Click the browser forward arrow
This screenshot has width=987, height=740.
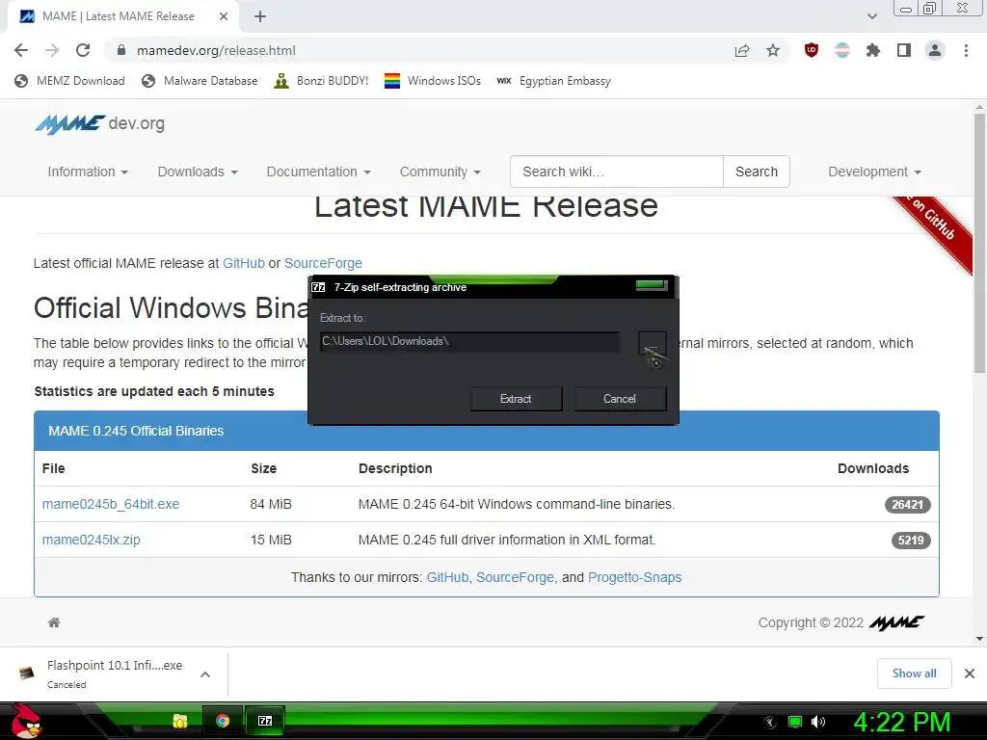[52, 50]
